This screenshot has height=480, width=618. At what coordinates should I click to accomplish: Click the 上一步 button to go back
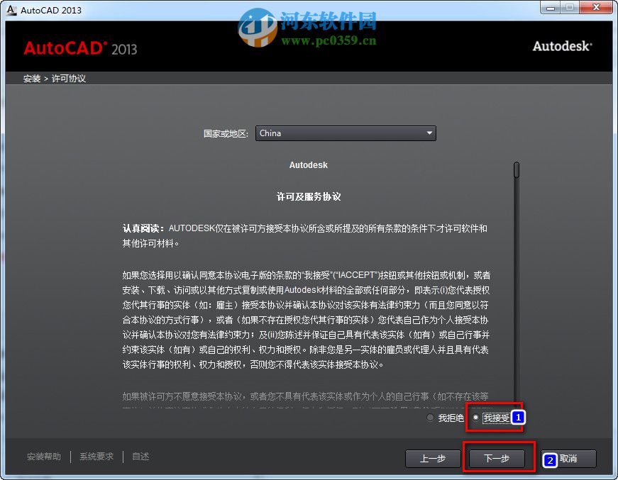(433, 459)
